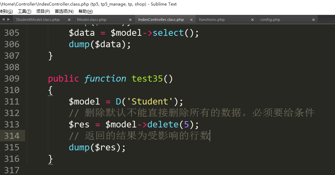
Task: Switch to the Model.class.php tab
Action: (92, 20)
